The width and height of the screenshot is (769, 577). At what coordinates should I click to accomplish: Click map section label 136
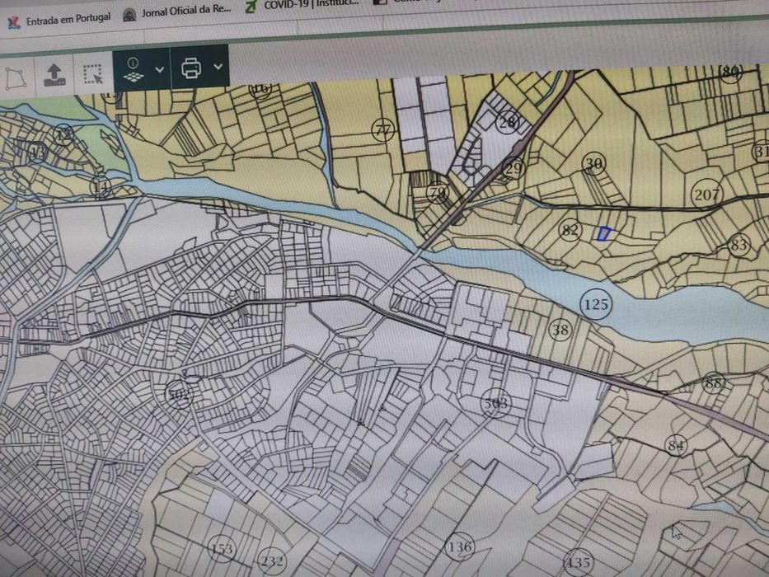tap(460, 547)
